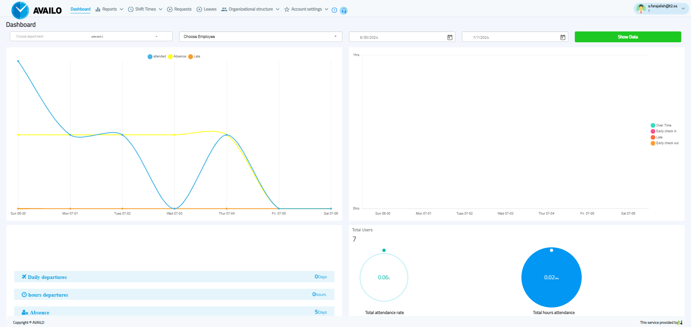This screenshot has width=691, height=327.
Task: Click the service provider logo in footer
Action: point(681,322)
